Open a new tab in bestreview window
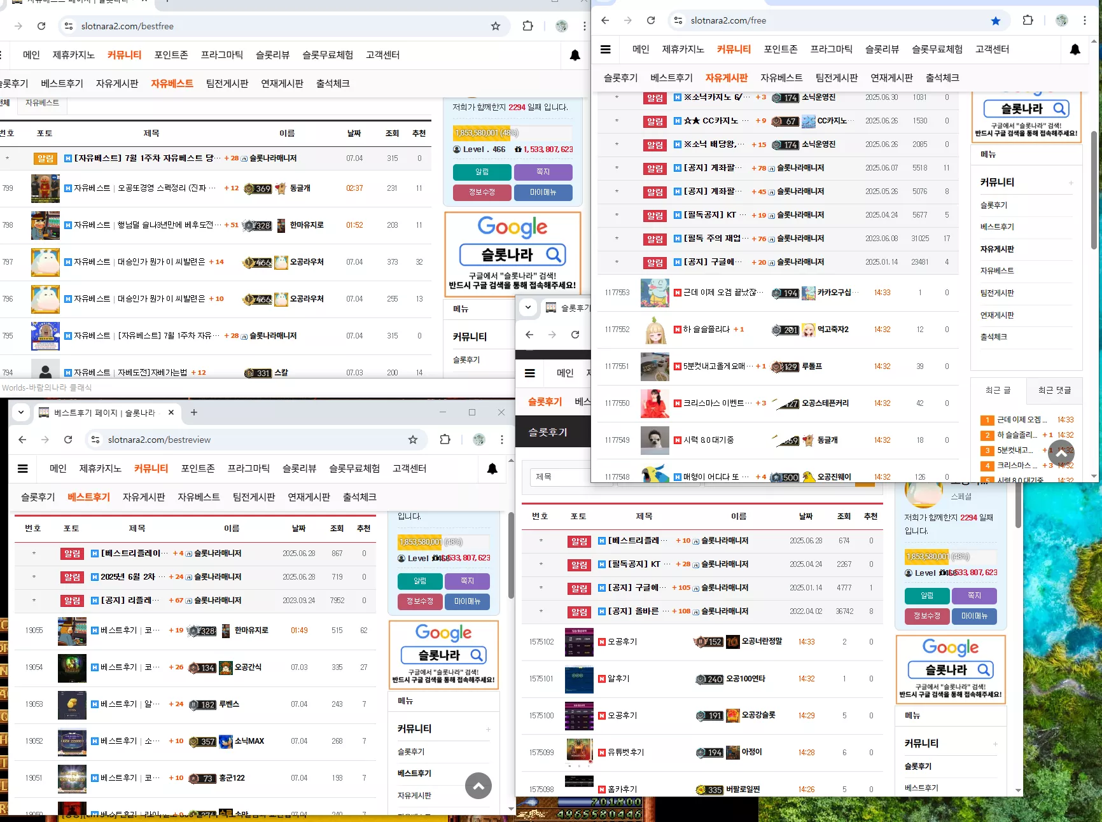This screenshot has height=822, width=1102. tap(194, 412)
